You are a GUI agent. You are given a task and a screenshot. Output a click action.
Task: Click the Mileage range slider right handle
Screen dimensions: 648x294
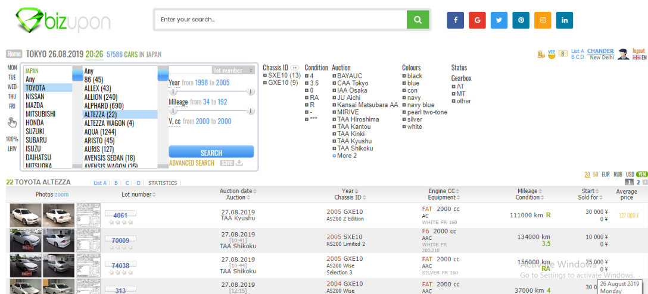[x=250, y=111]
